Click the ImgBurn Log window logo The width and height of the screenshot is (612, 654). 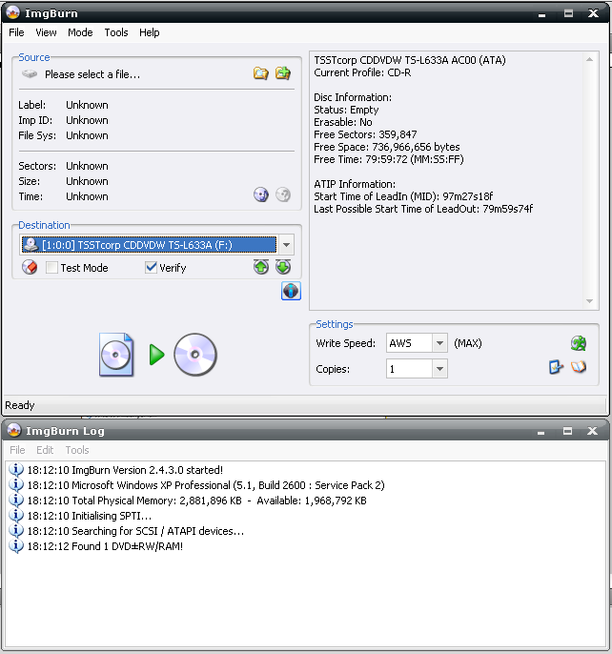click(13, 431)
